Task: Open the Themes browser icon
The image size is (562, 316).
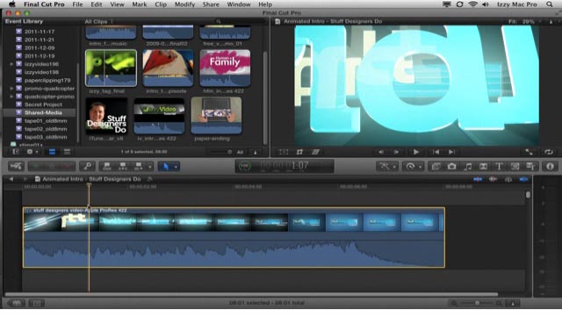Action: coord(530,166)
